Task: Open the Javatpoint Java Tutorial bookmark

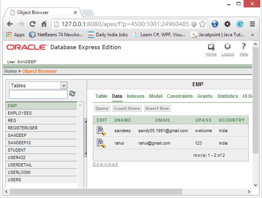Action: (217, 35)
